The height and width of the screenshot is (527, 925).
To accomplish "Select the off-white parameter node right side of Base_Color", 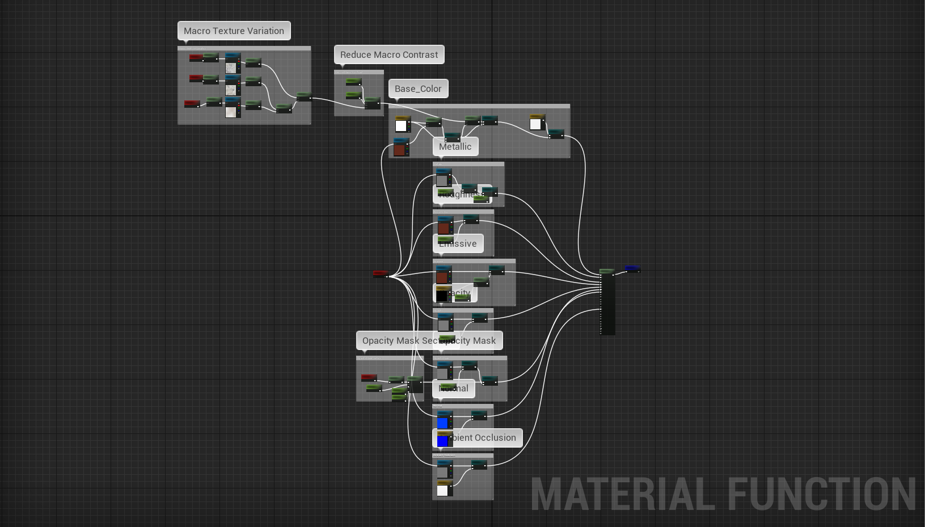I will tap(537, 122).
